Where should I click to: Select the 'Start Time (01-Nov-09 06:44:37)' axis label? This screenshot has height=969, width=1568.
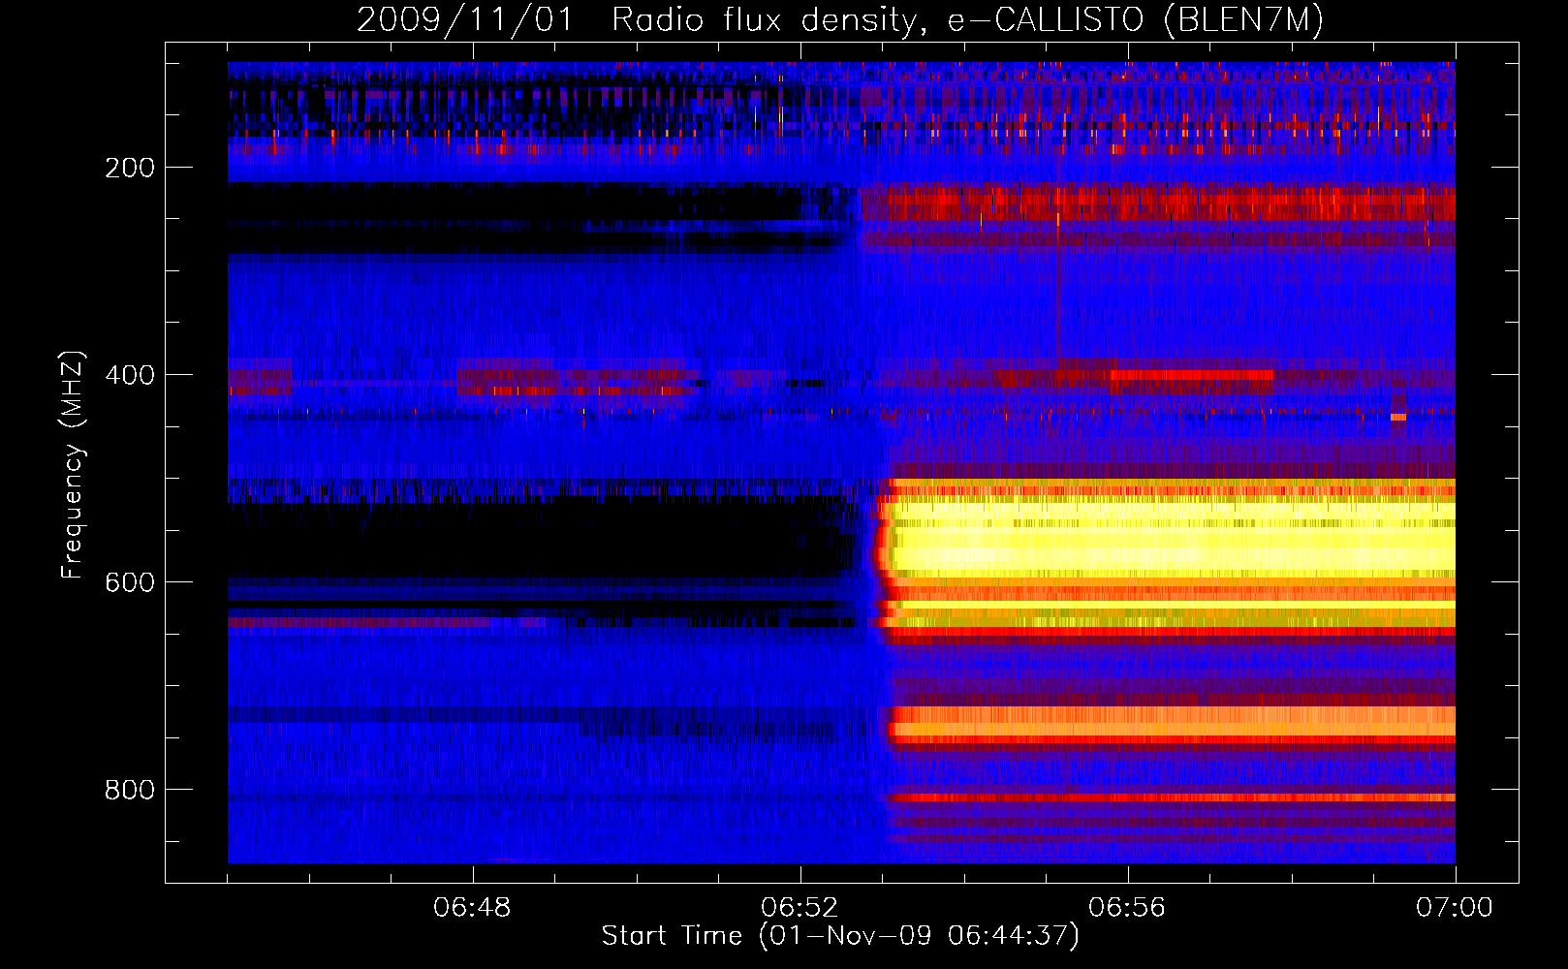tap(840, 936)
